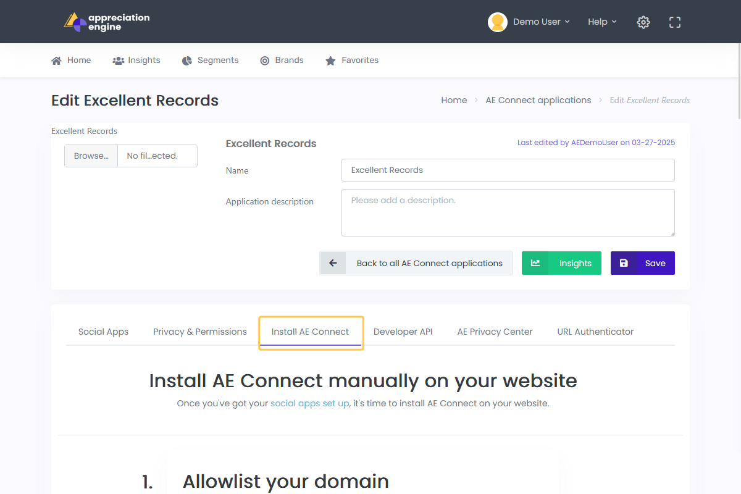Click the floppy disk save icon
This screenshot has height=494, width=741.
pyautogui.click(x=624, y=263)
